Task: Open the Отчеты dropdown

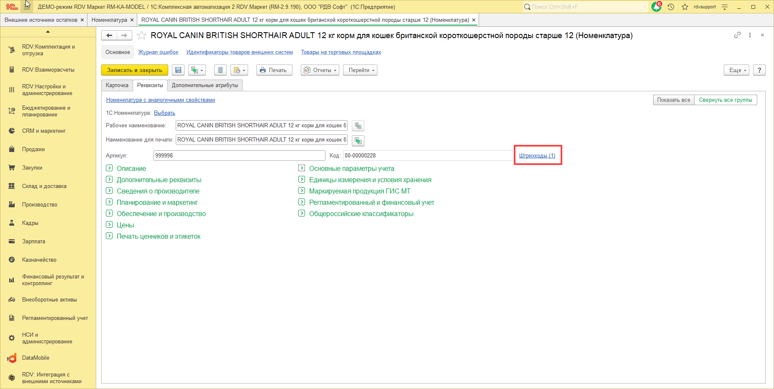Action: 320,70
